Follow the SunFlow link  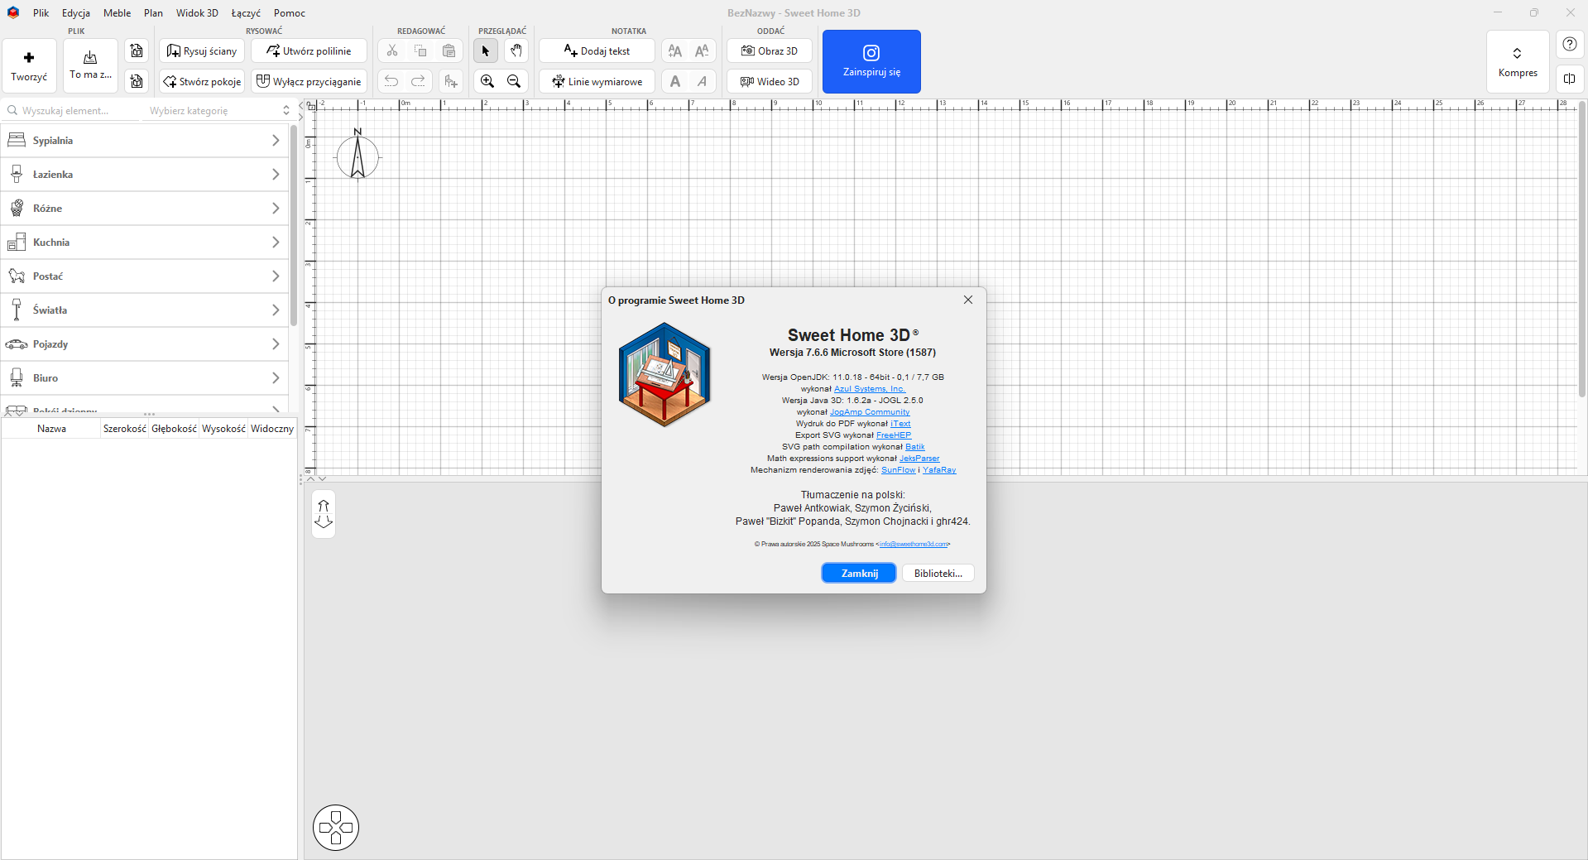(899, 470)
